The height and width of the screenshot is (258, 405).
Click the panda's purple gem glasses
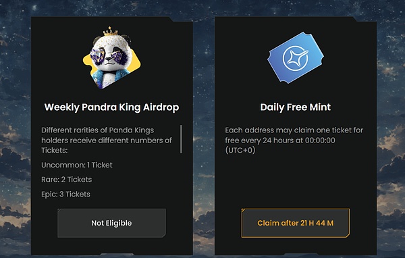(x=106, y=55)
